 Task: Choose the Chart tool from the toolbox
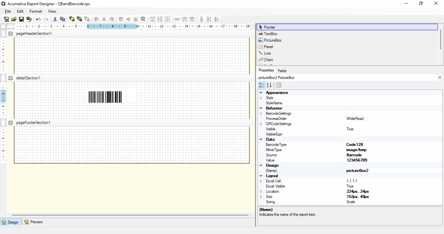(x=347, y=60)
